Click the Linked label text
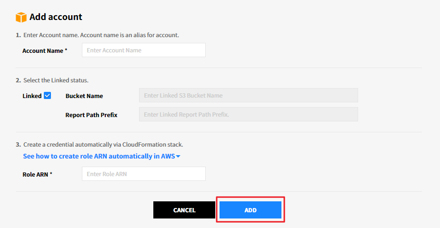The image size is (440, 228). 32,96
